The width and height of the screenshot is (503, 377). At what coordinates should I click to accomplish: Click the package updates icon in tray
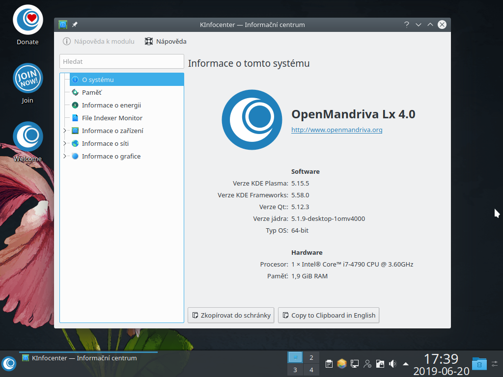click(x=342, y=364)
